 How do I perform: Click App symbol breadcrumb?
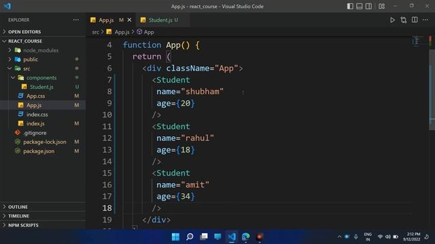pyautogui.click(x=149, y=32)
